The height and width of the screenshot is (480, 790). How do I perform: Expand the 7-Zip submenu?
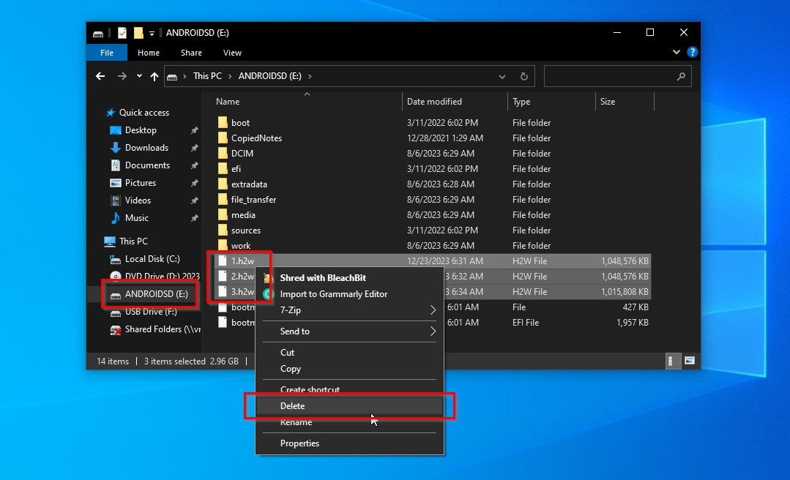(433, 310)
